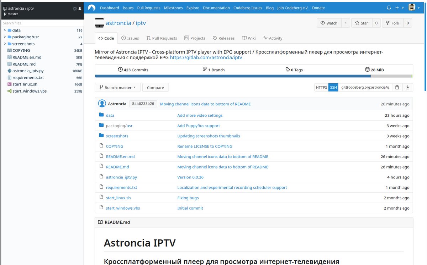Viewport: 427px width, 265px height.
Task: Click requirements.txt file icon in sidebar
Action: pyautogui.click(x=9, y=77)
